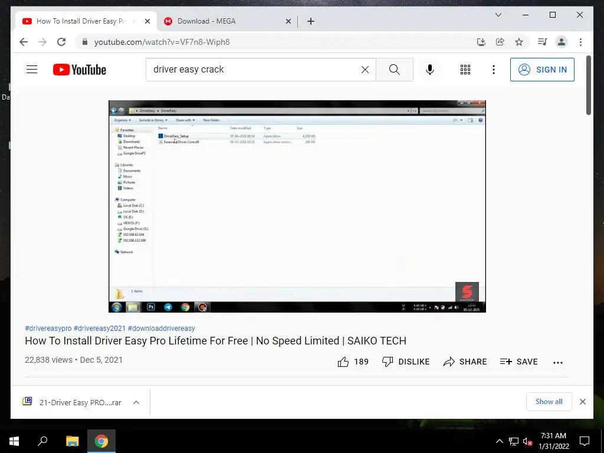This screenshot has height=453, width=604.
Task: Open File Explorer from taskbar
Action: [x=72, y=441]
